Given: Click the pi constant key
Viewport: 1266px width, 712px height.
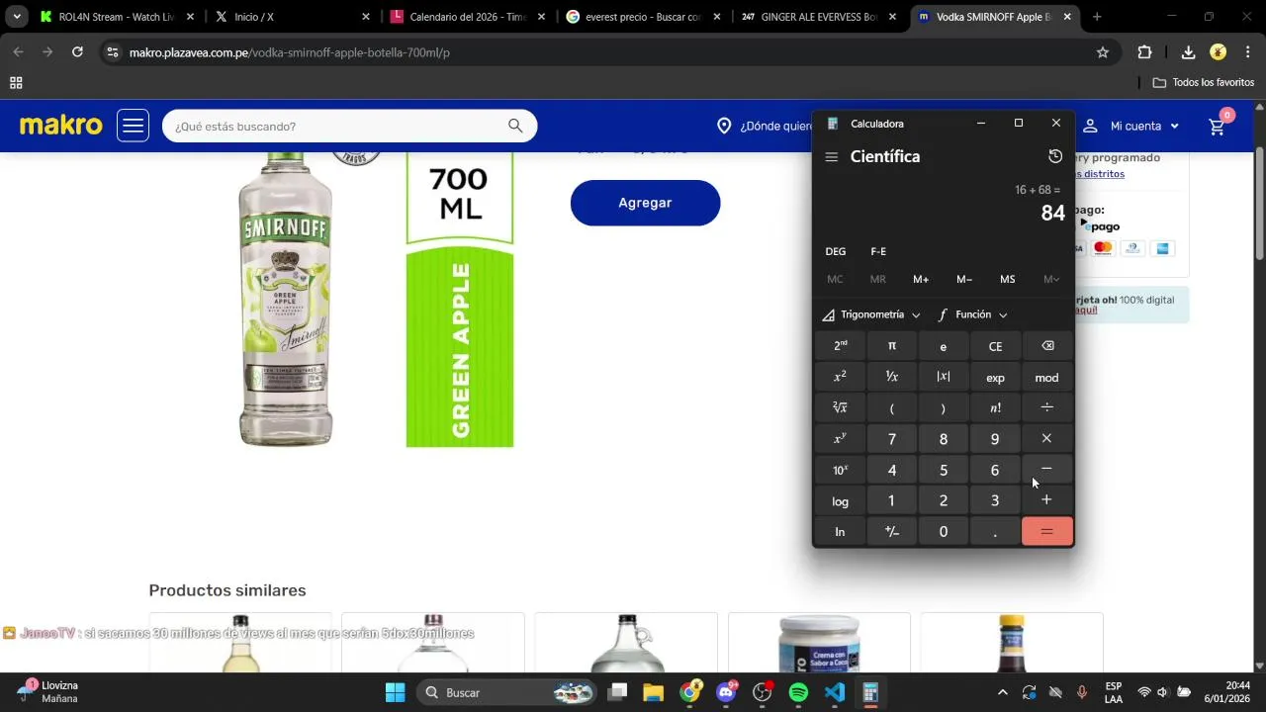Looking at the screenshot, I should click(x=892, y=346).
